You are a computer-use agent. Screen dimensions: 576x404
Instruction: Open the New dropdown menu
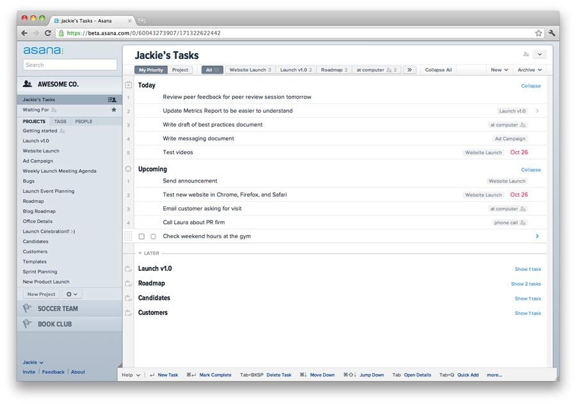coord(499,70)
